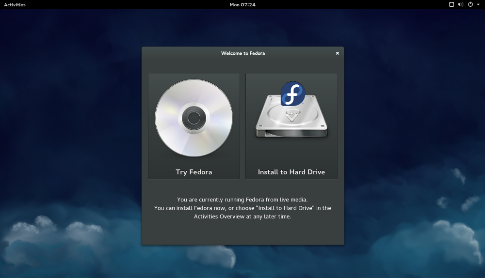This screenshot has width=485, height=278.
Task: Open the Mon 07:24 clock calendar
Action: coord(242,4)
